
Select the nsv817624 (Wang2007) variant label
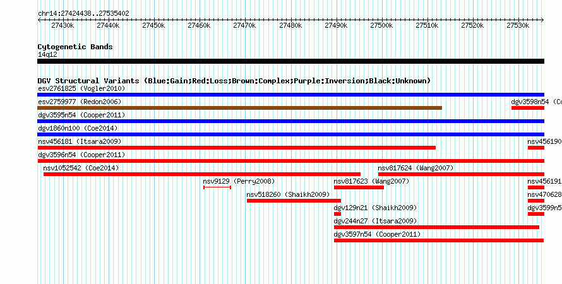click(416, 168)
